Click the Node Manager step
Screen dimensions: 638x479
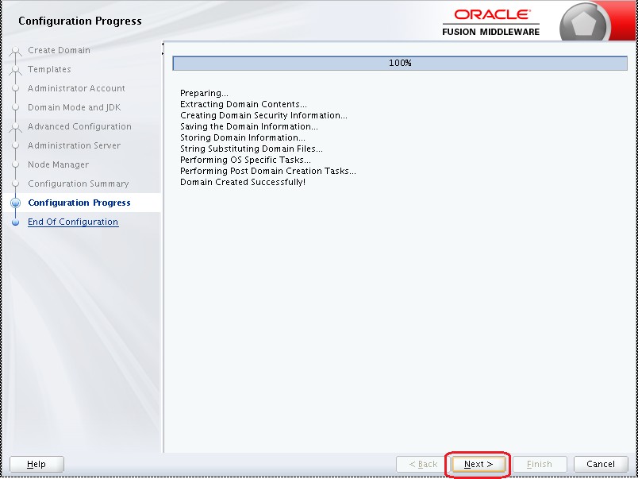(x=58, y=164)
